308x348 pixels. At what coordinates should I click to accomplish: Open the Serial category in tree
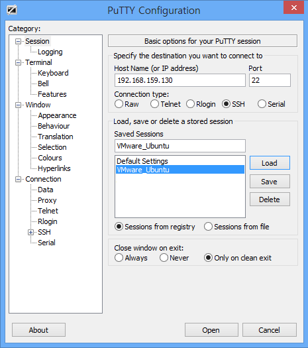46,243
